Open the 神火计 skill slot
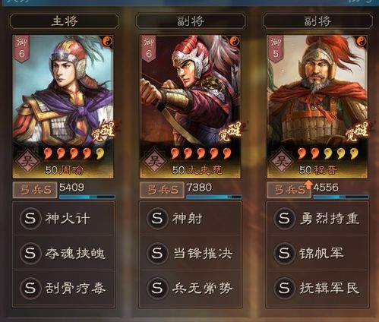The height and width of the screenshot is (322, 379). (64, 219)
